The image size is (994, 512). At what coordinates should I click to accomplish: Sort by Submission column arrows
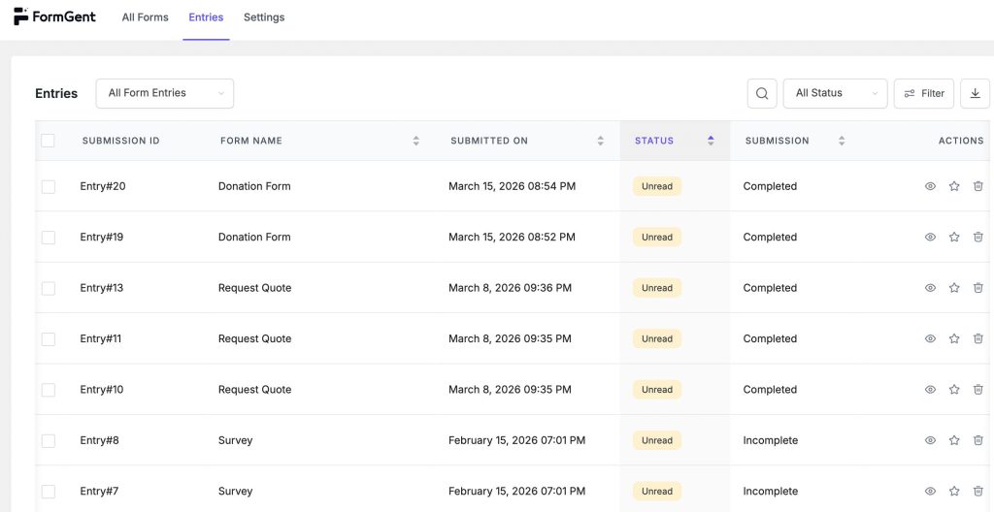pos(842,141)
